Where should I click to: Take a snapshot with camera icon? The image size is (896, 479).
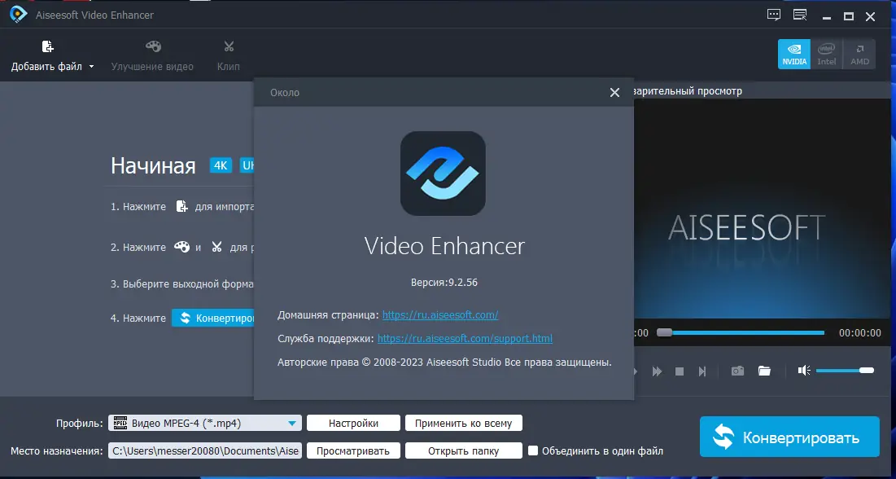[x=737, y=371]
